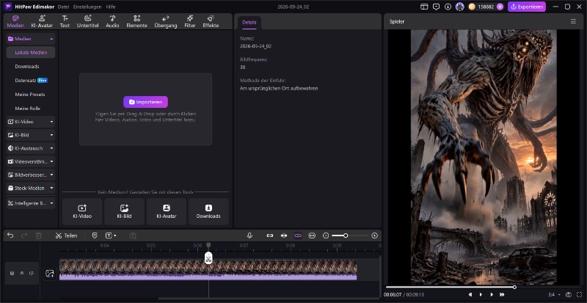The width and height of the screenshot is (587, 303).
Task: Open the Medien tab in top toolbar
Action: click(15, 21)
